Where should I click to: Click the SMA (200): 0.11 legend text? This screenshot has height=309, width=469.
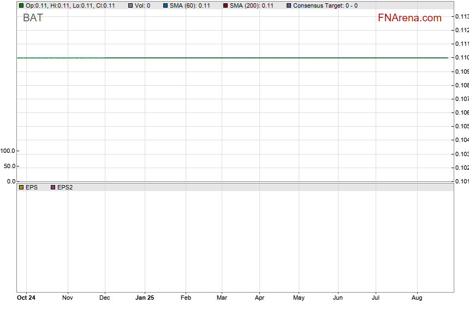click(252, 5)
